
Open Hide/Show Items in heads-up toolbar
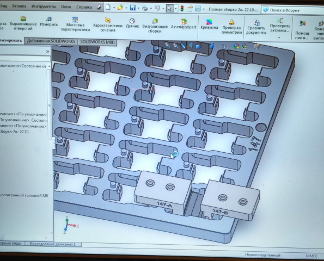(x=224, y=46)
